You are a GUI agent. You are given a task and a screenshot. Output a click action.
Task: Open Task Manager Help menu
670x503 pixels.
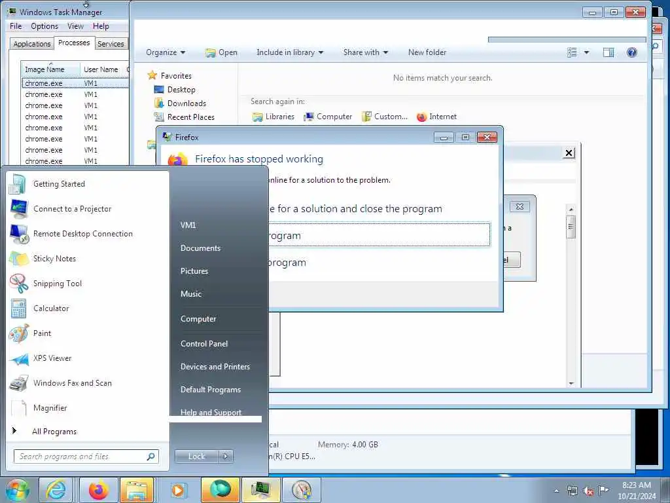coord(101,26)
